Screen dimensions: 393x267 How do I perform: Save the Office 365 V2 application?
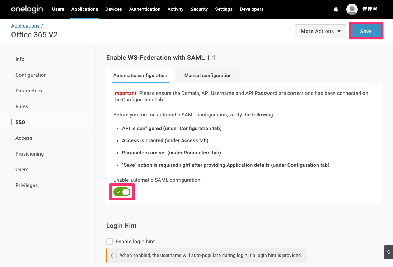366,31
